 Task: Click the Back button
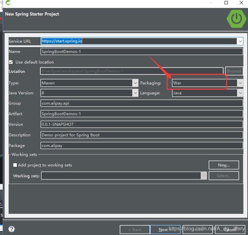(x=135, y=229)
